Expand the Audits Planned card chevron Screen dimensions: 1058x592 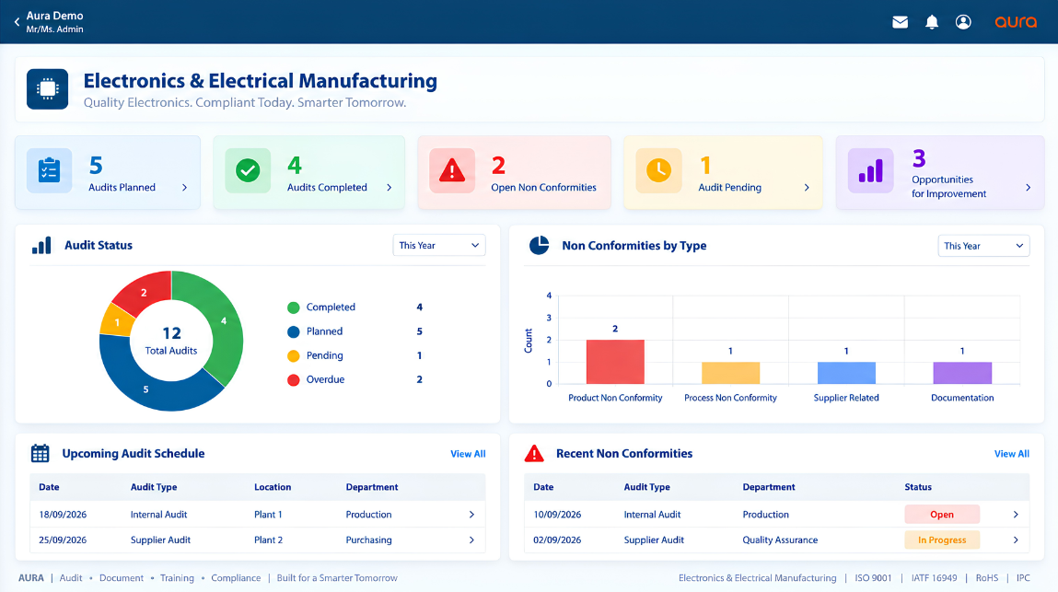[184, 188]
